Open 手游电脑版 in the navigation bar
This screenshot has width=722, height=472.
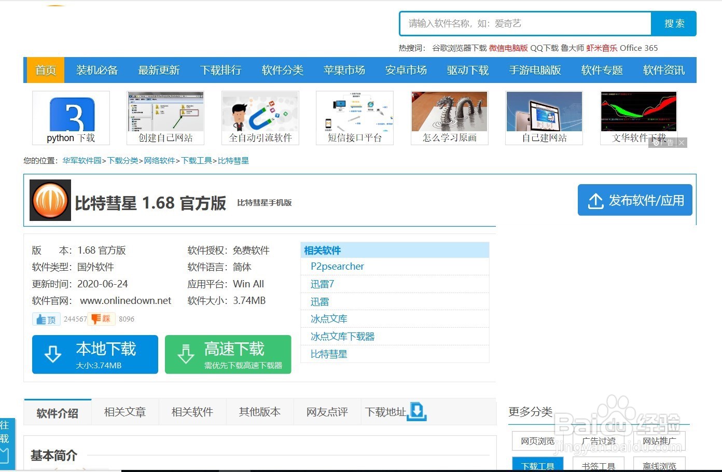point(535,70)
